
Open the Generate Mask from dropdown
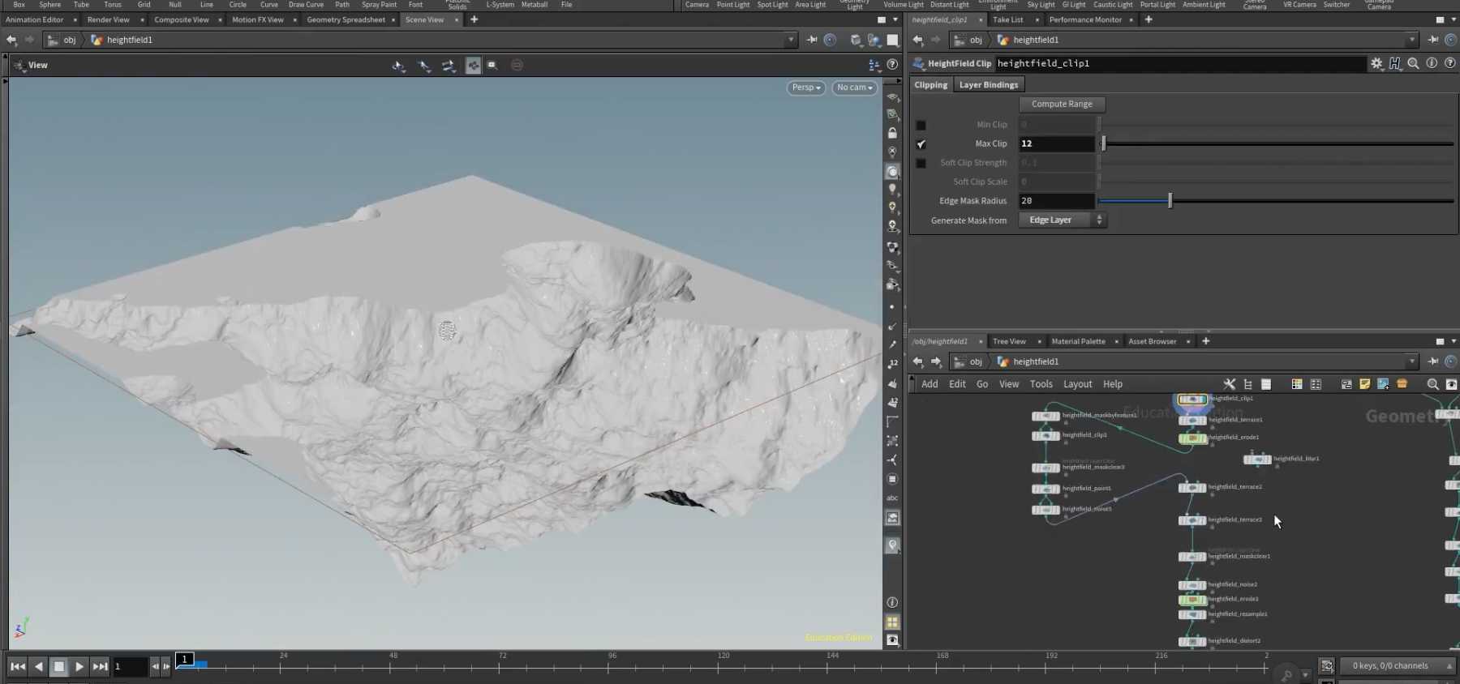pos(1062,220)
